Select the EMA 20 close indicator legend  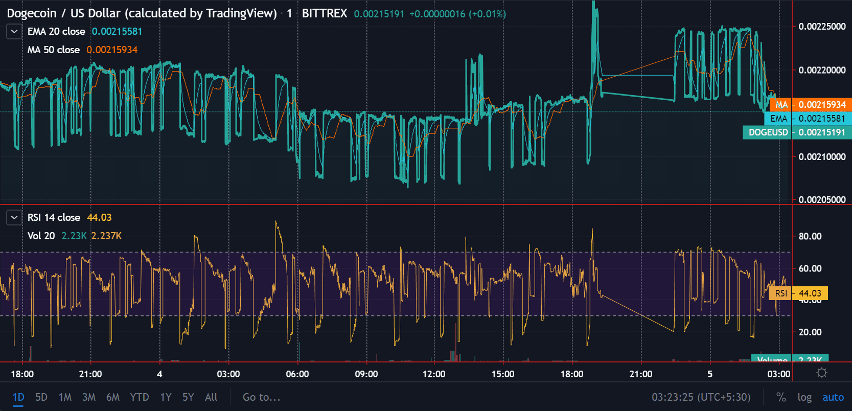pyautogui.click(x=56, y=32)
